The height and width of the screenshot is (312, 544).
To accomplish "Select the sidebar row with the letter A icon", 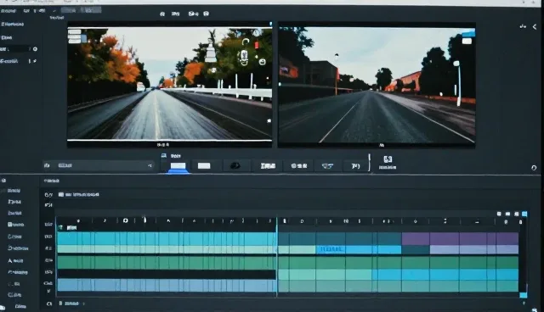I will pyautogui.click(x=16, y=260).
